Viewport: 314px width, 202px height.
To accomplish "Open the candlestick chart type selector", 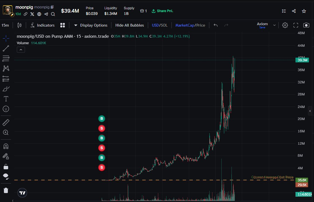I will pyautogui.click(x=19, y=25).
